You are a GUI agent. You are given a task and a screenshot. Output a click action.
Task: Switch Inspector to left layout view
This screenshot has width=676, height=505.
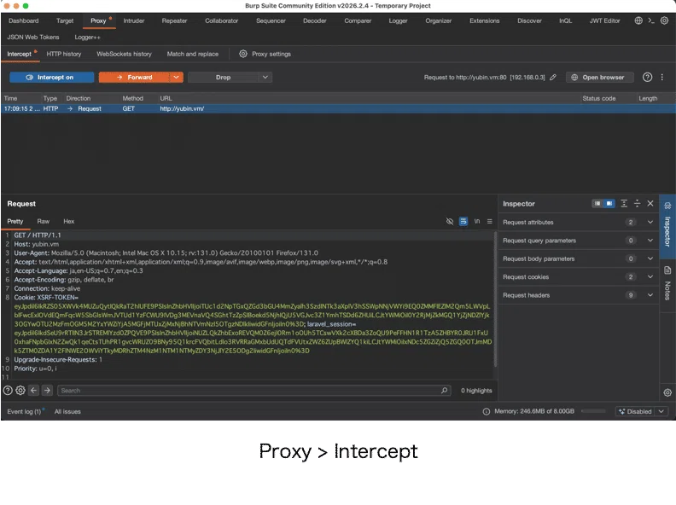(x=597, y=203)
